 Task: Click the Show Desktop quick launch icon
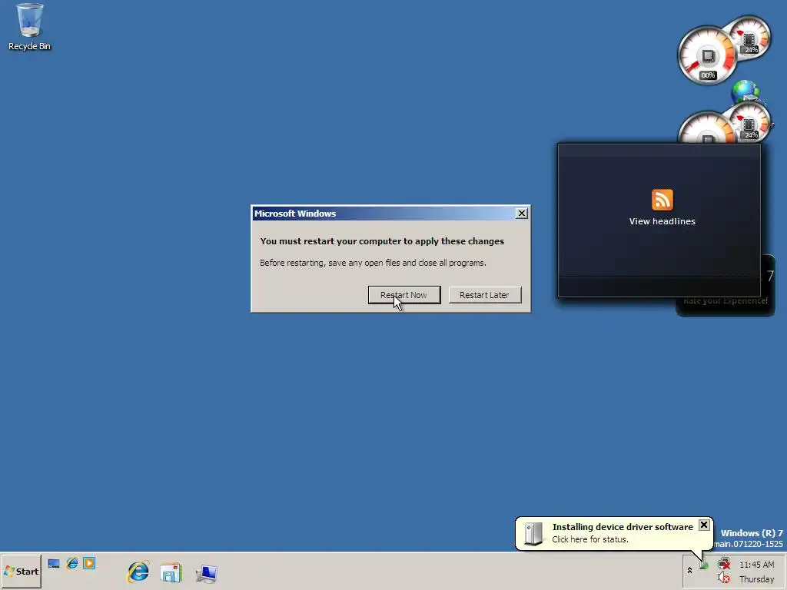54,563
